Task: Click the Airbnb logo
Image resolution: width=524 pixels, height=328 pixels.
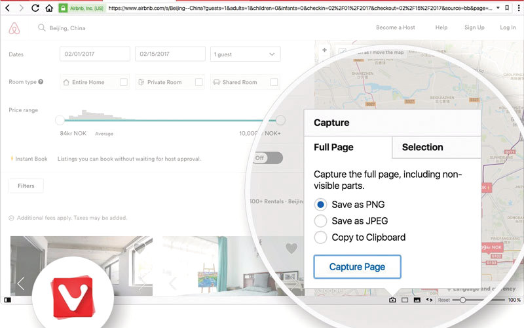Action: click(15, 28)
